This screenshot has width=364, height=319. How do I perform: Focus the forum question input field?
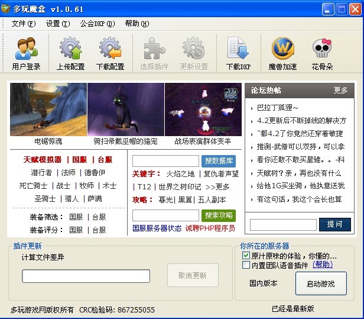283,225
